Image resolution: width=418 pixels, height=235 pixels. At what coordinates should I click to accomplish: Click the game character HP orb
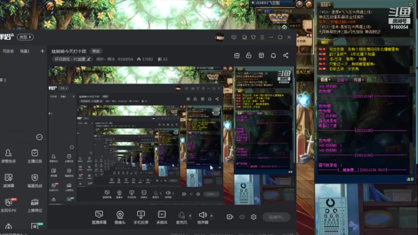tap(50, 6)
